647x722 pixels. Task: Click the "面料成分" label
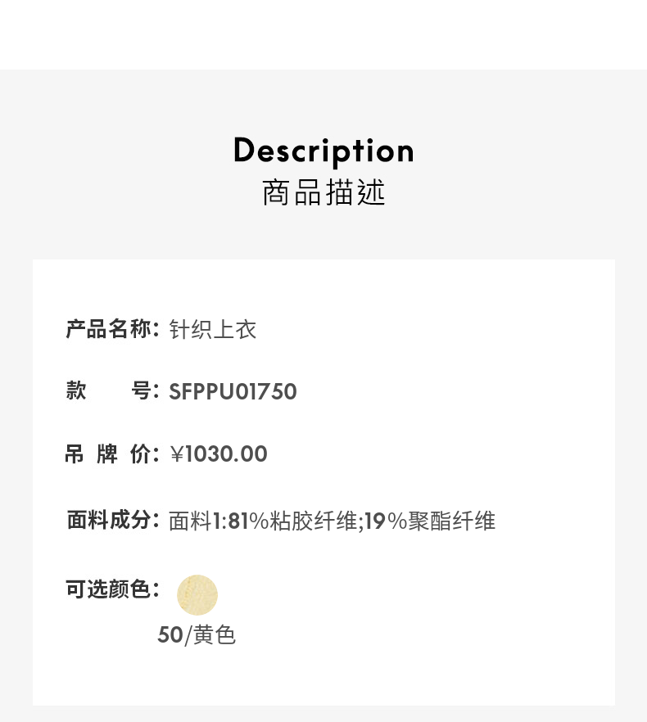109,521
